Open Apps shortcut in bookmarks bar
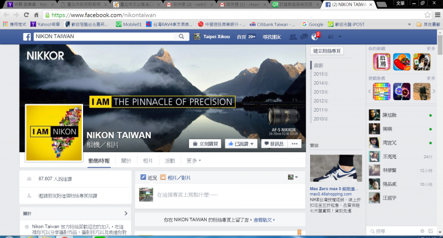This screenshot has height=238, width=443. (14, 25)
